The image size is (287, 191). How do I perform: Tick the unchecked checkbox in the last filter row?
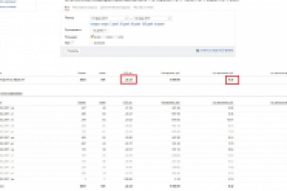(x=92, y=43)
